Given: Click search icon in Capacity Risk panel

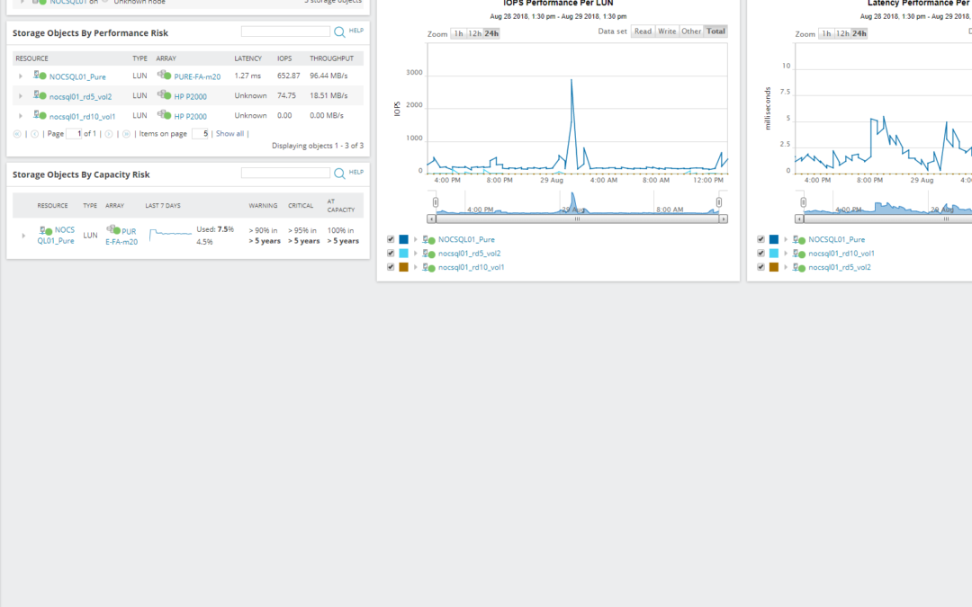Looking at the screenshot, I should pyautogui.click(x=339, y=174).
